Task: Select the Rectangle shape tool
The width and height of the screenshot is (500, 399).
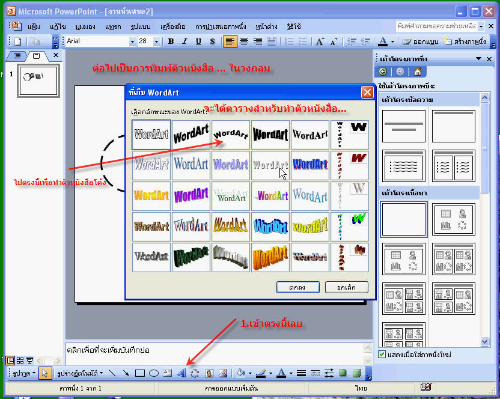Action: (x=140, y=373)
